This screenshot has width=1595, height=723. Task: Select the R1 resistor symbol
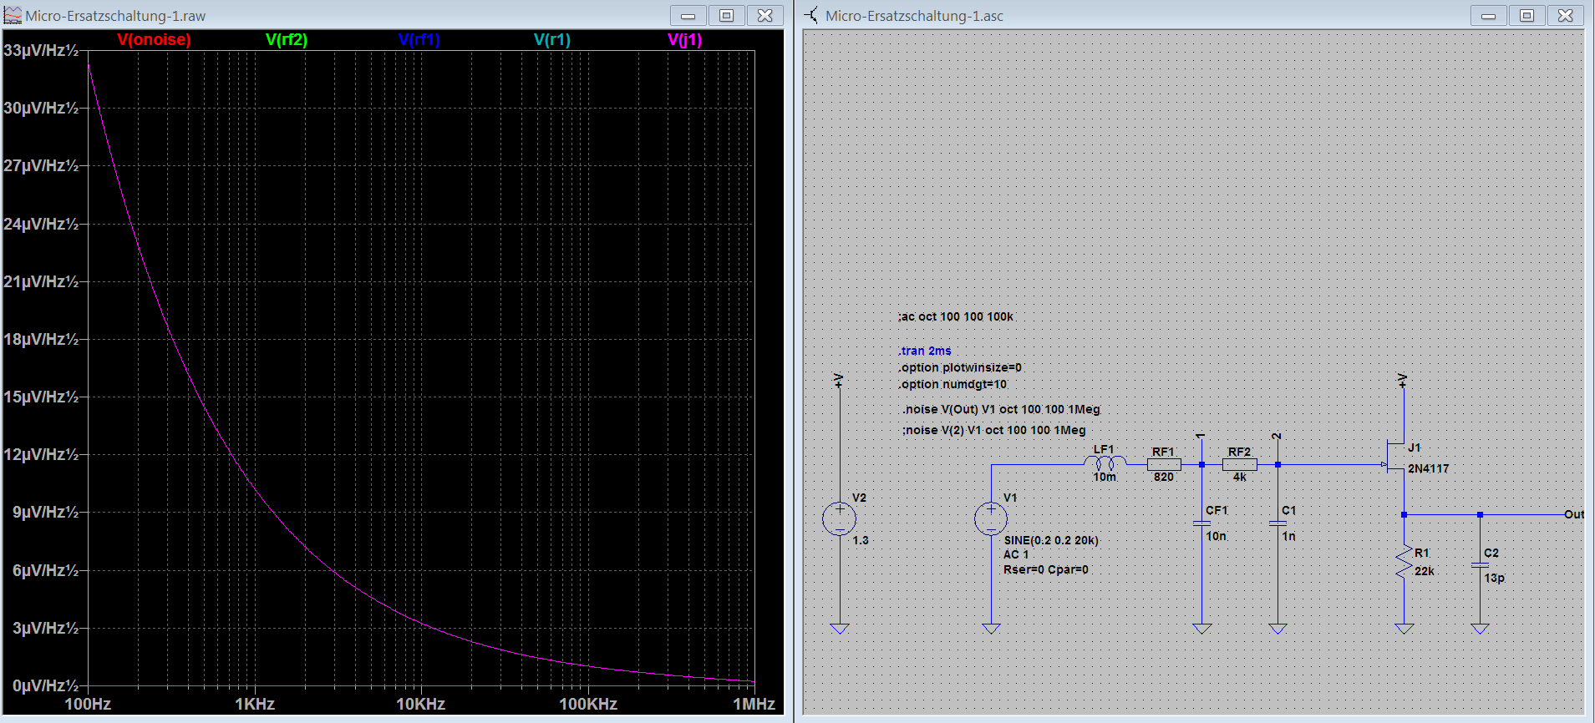(x=1404, y=562)
